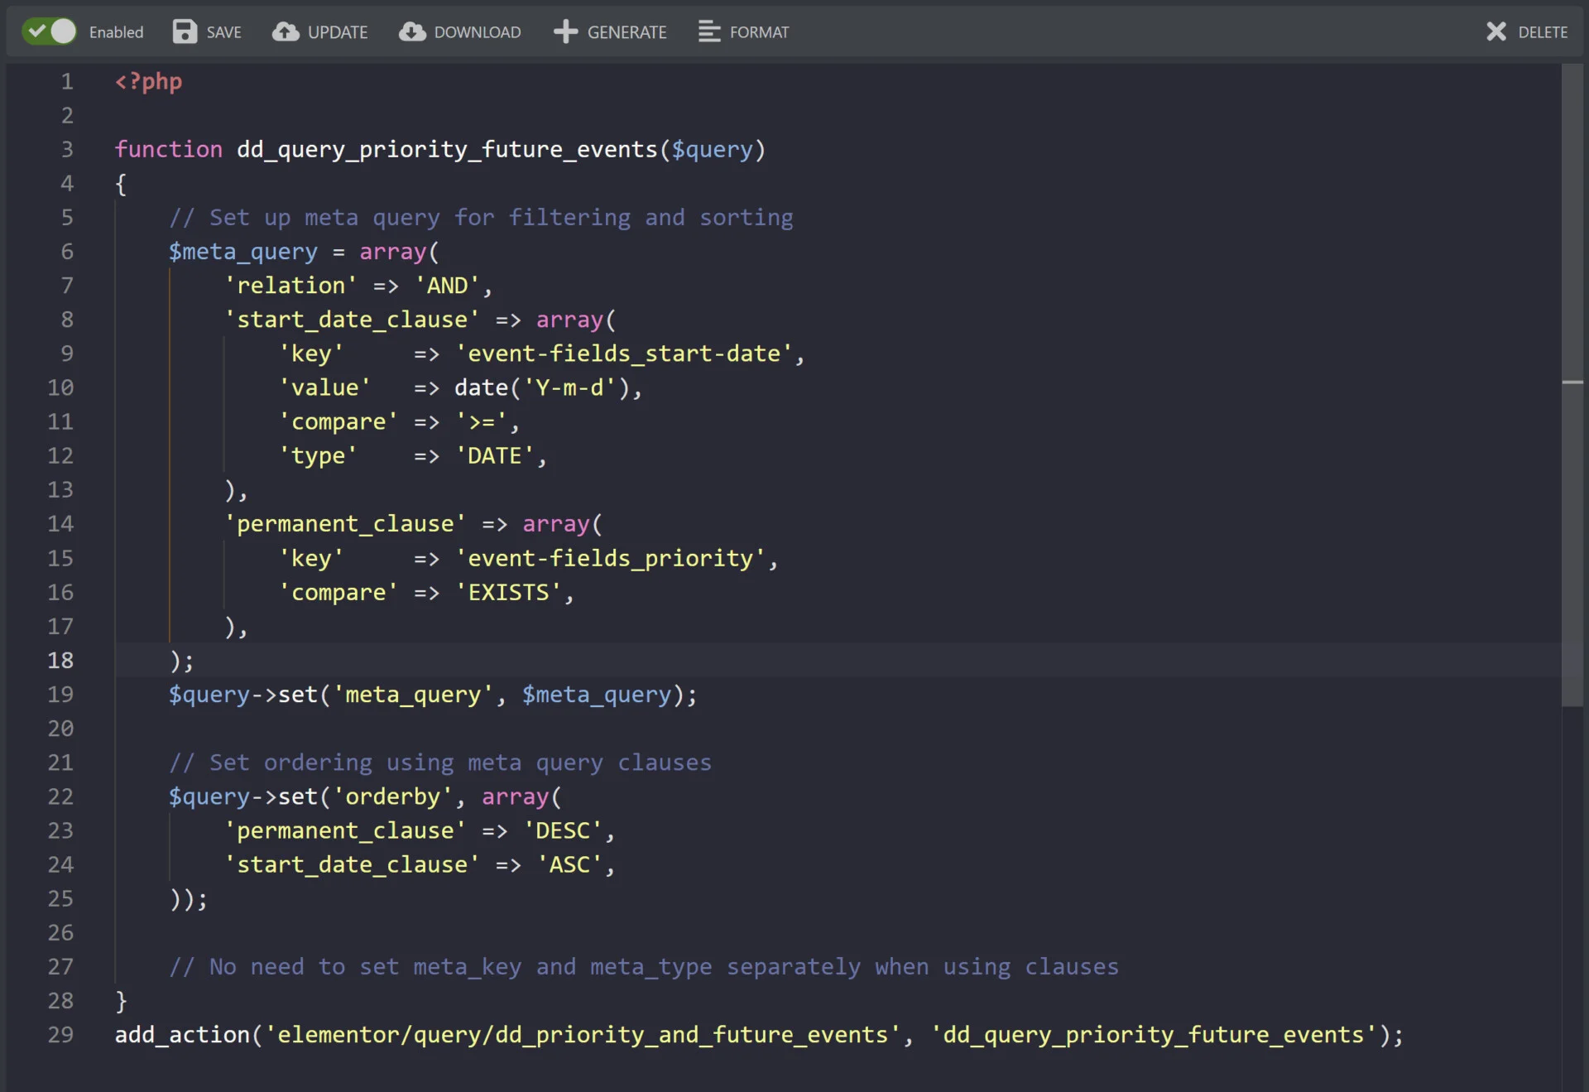
Task: Click the editor vertical scrollbar thumb
Action: tap(1572, 385)
